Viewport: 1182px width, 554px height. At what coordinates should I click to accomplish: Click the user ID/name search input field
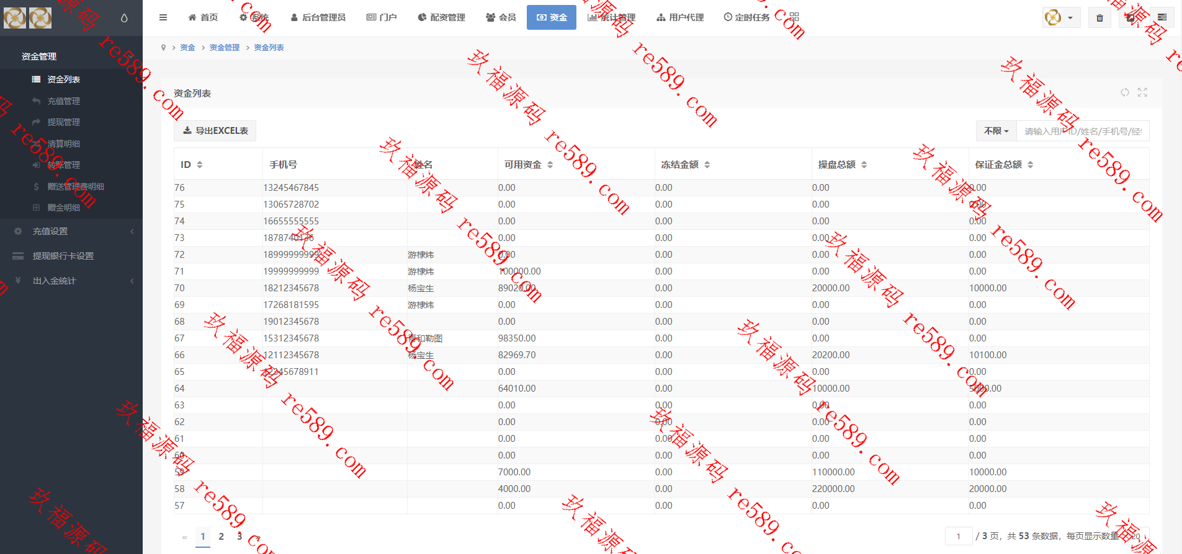(1083, 131)
